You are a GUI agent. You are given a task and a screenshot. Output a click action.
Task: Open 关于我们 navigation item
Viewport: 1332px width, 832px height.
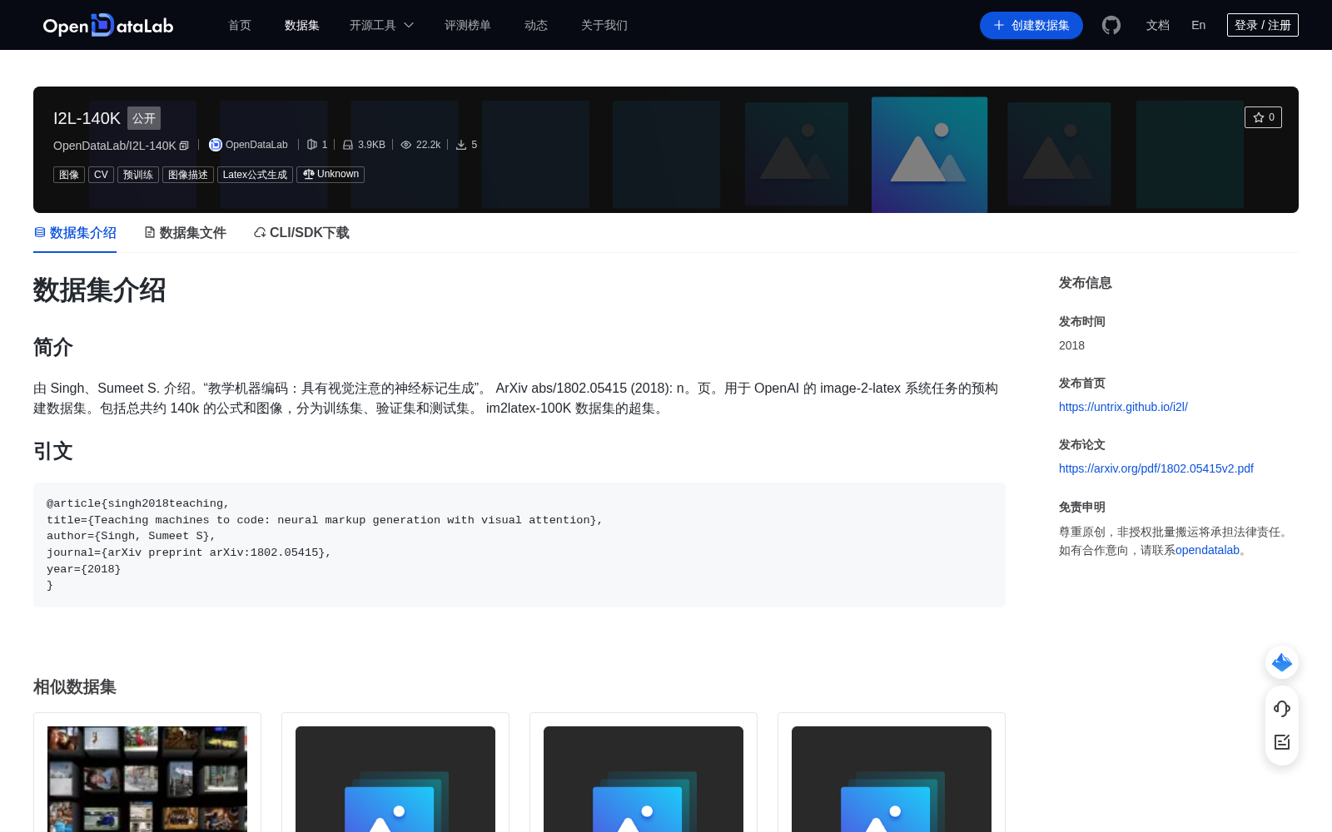[x=604, y=26]
